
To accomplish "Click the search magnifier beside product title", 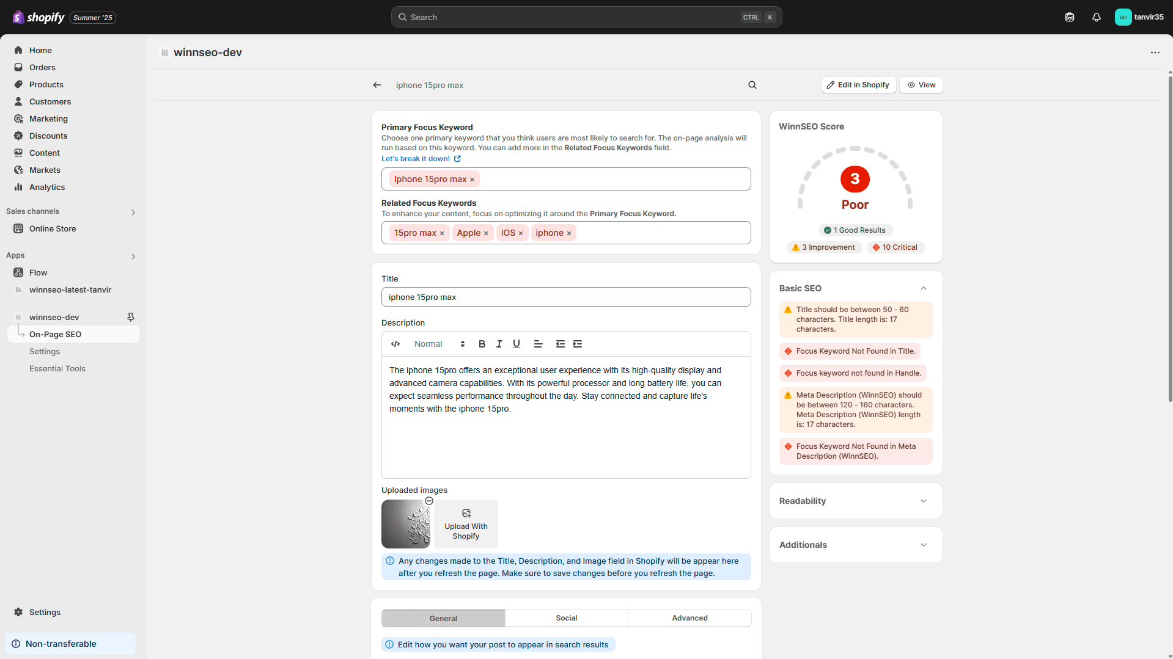I will 752,85.
